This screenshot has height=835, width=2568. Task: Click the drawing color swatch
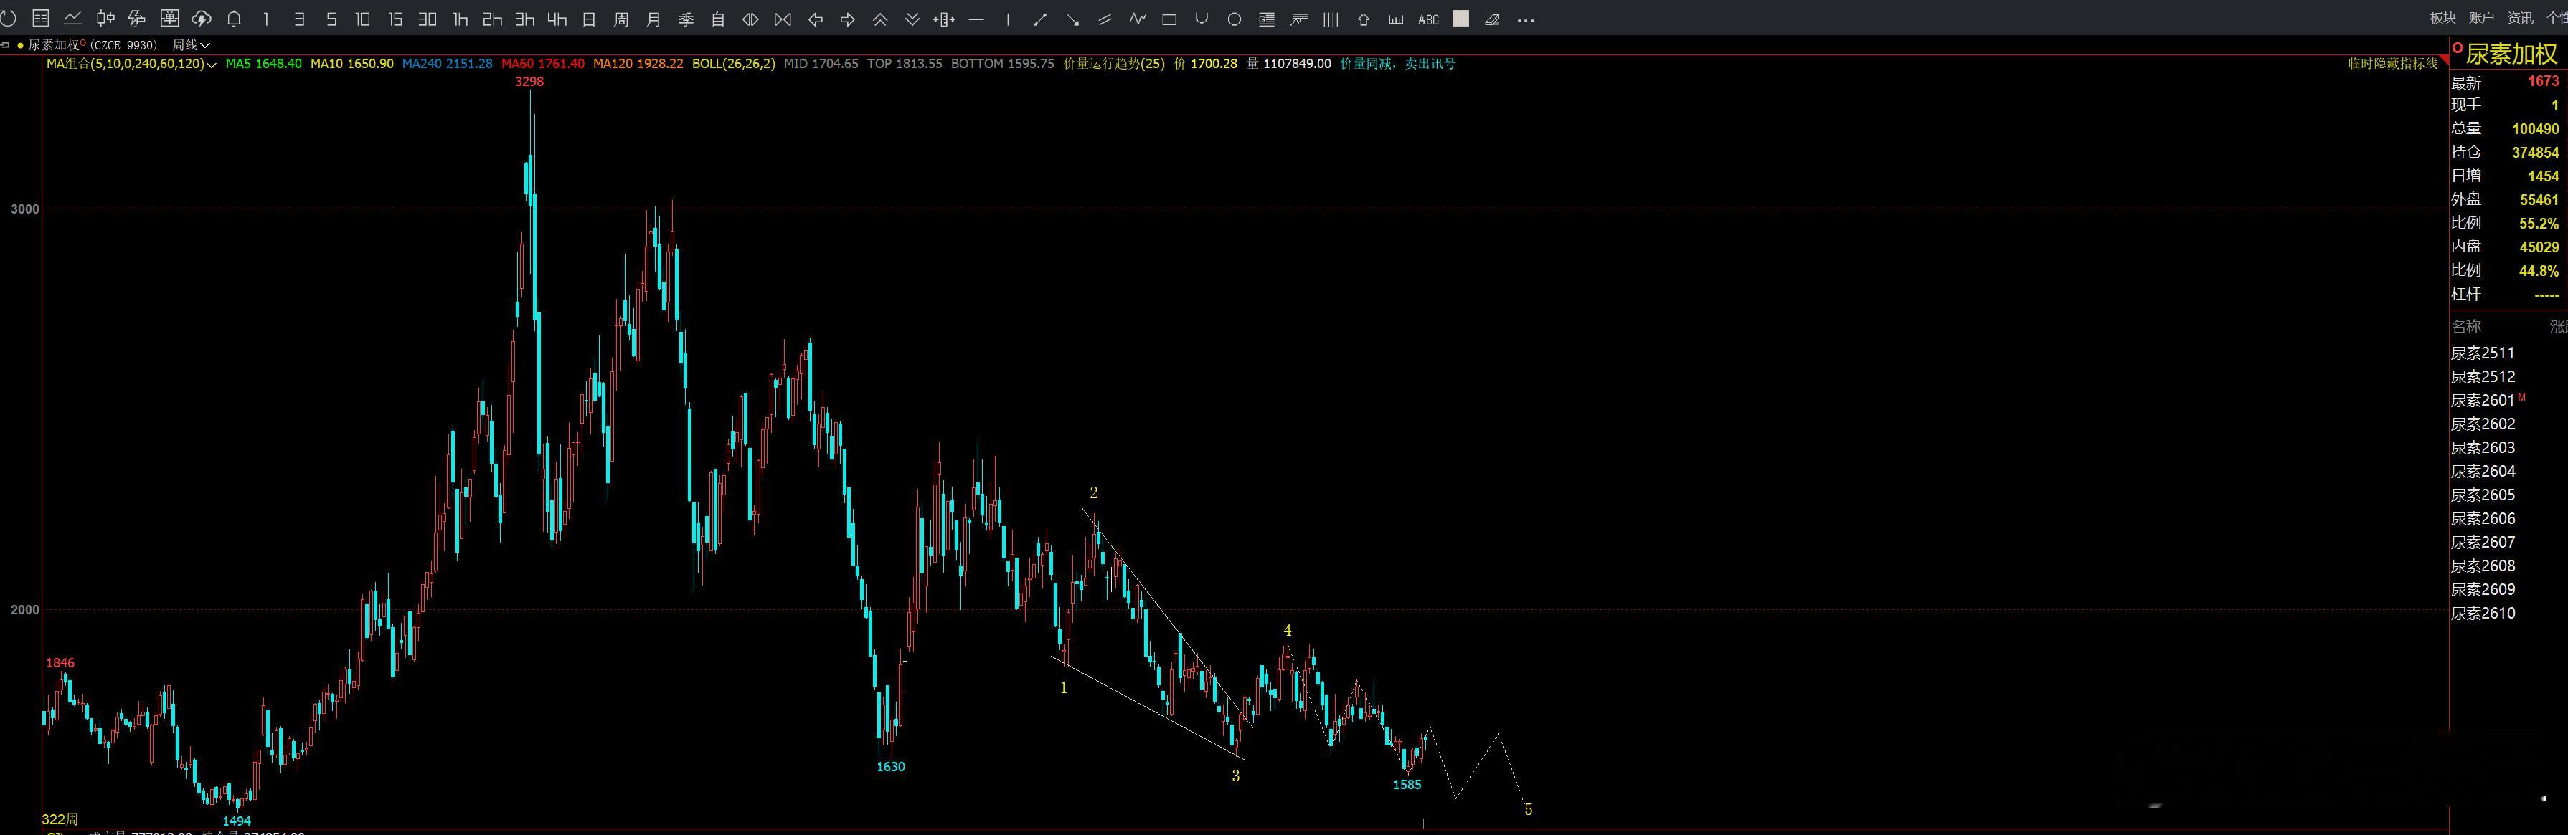tap(1460, 19)
